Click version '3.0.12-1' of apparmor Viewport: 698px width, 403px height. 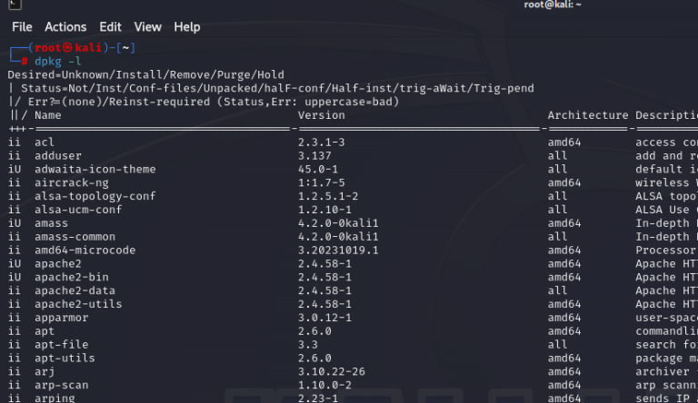click(324, 318)
